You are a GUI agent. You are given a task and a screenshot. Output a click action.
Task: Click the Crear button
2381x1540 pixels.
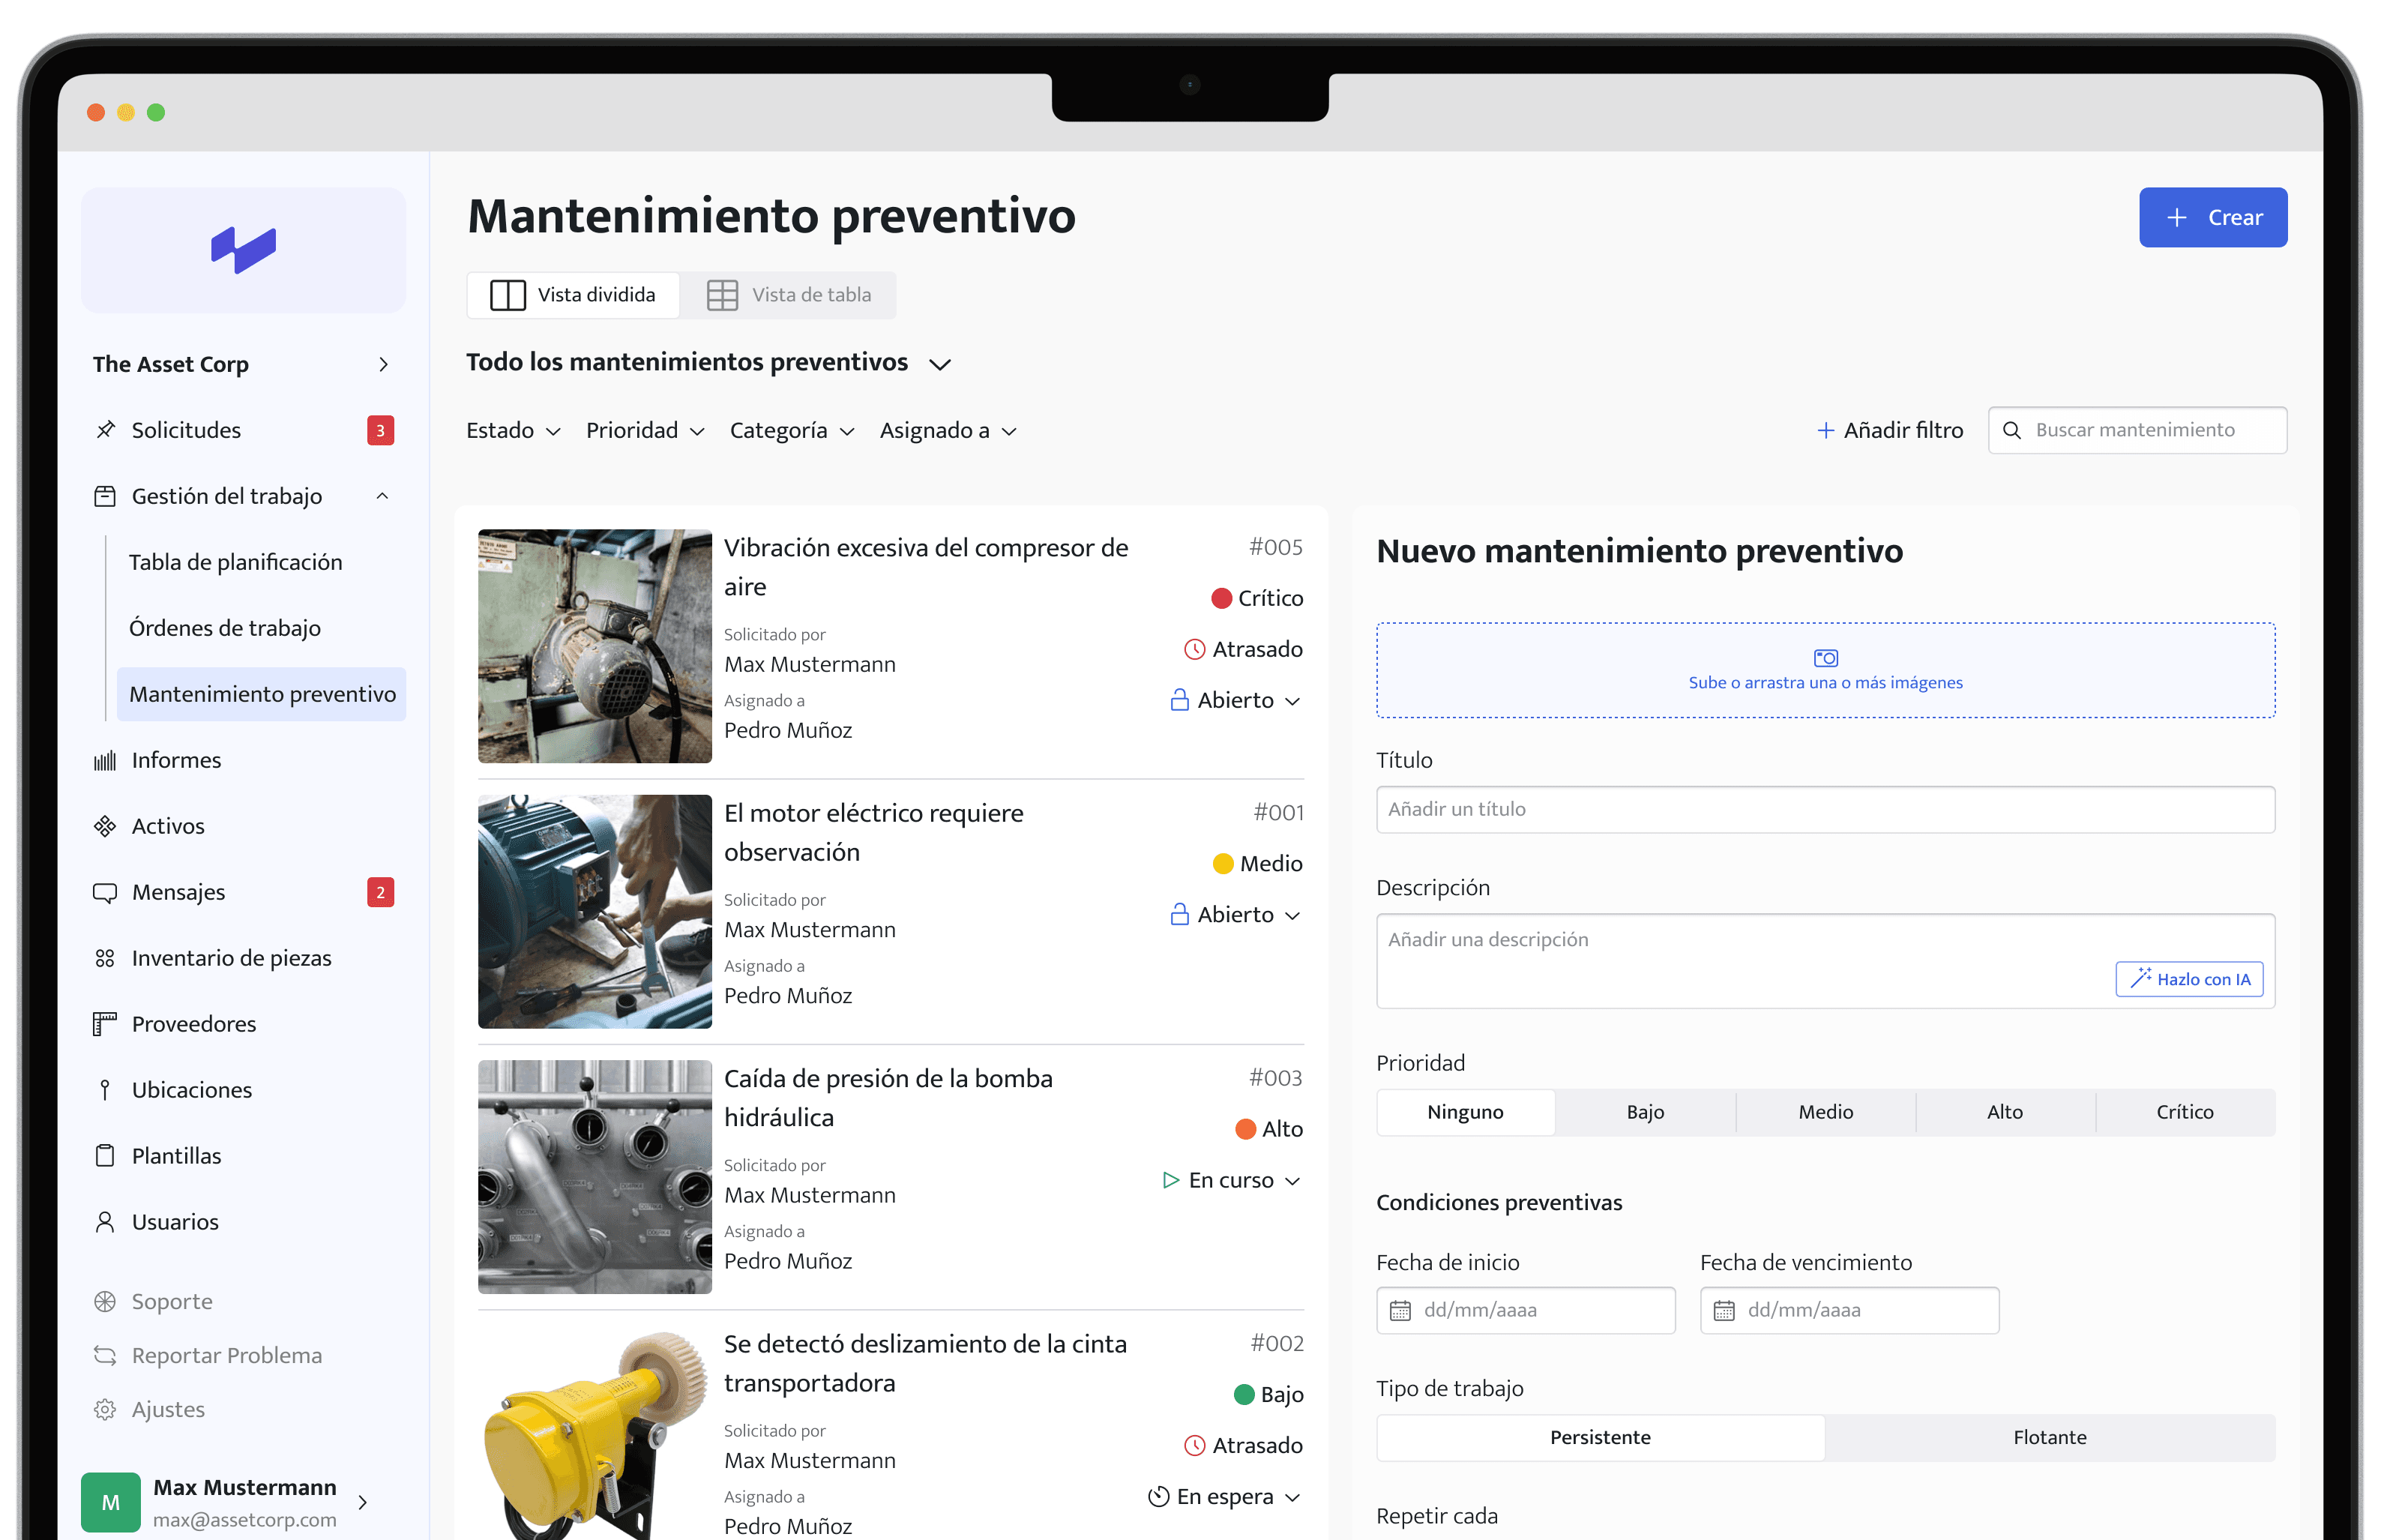2213,217
